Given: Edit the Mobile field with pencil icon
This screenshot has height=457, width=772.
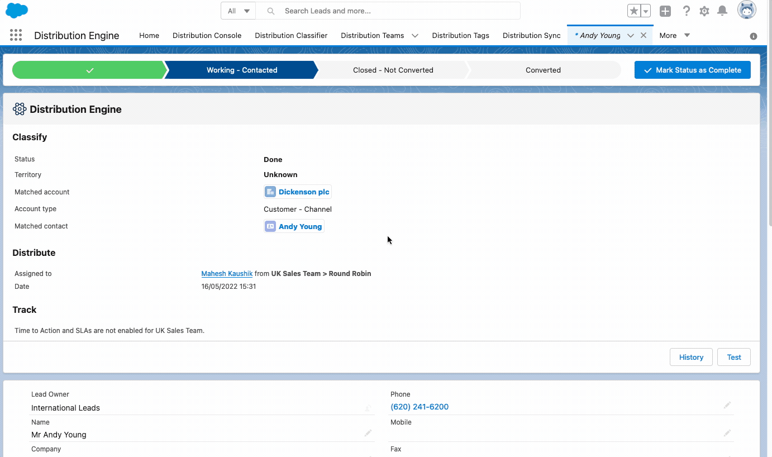Looking at the screenshot, I should pyautogui.click(x=727, y=433).
